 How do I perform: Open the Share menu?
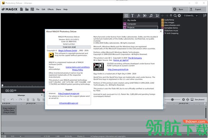point(58,9)
